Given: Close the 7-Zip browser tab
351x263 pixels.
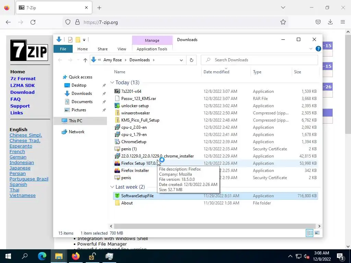Looking at the screenshot, I should [86, 8].
